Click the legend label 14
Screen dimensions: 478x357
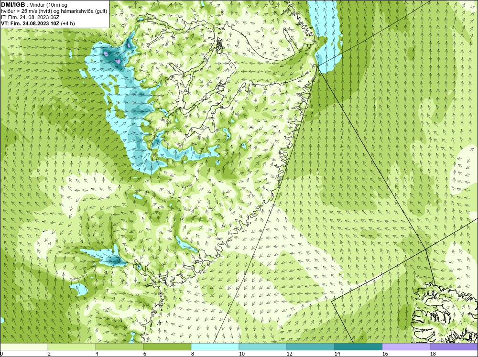coord(337,354)
